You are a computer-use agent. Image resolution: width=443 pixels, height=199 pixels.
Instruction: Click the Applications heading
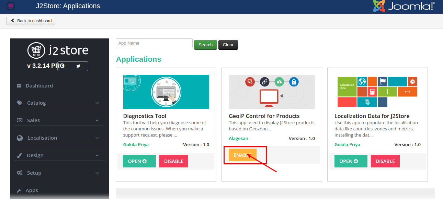[x=139, y=59]
